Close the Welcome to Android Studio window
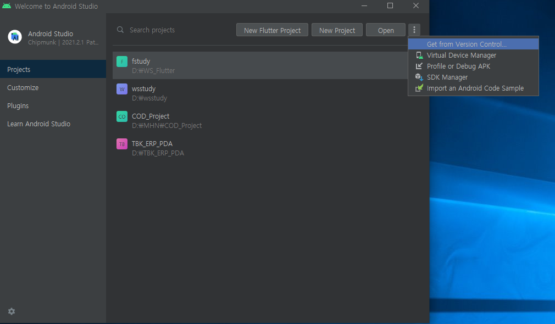The width and height of the screenshot is (555, 324). tap(416, 5)
